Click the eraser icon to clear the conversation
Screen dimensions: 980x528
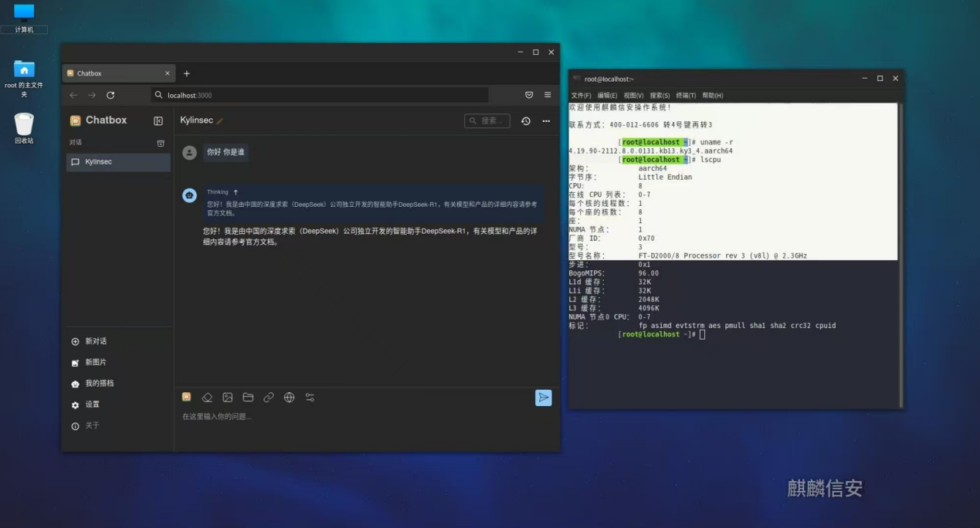click(x=207, y=398)
